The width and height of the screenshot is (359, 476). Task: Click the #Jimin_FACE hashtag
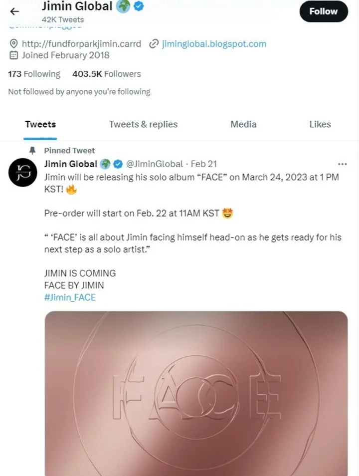click(70, 297)
